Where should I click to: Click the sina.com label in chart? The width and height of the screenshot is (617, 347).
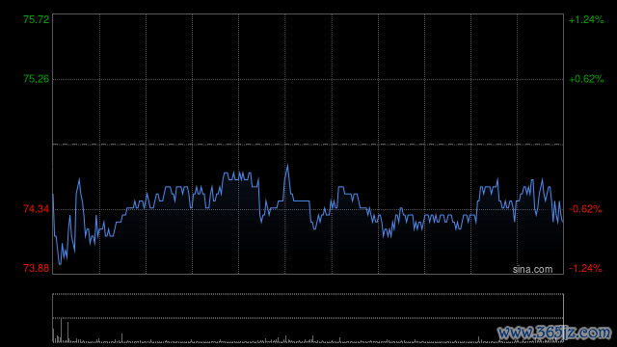point(532,269)
